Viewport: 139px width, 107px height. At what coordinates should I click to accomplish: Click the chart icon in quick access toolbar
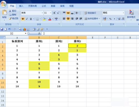click(x=24, y=29)
